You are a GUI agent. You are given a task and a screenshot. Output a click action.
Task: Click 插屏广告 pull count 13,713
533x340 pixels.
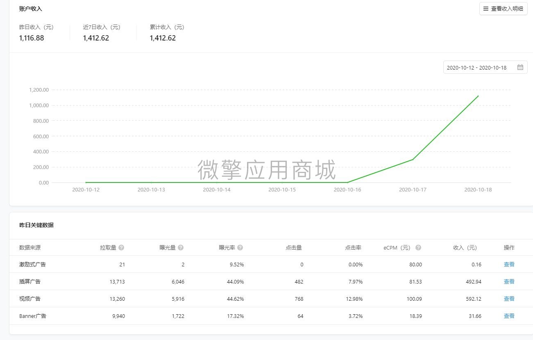coord(117,281)
